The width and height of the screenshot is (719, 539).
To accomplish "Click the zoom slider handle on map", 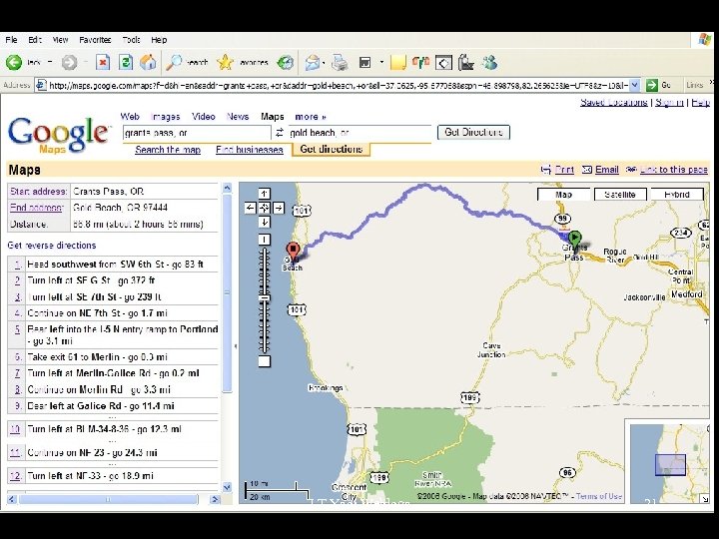I will click(264, 298).
